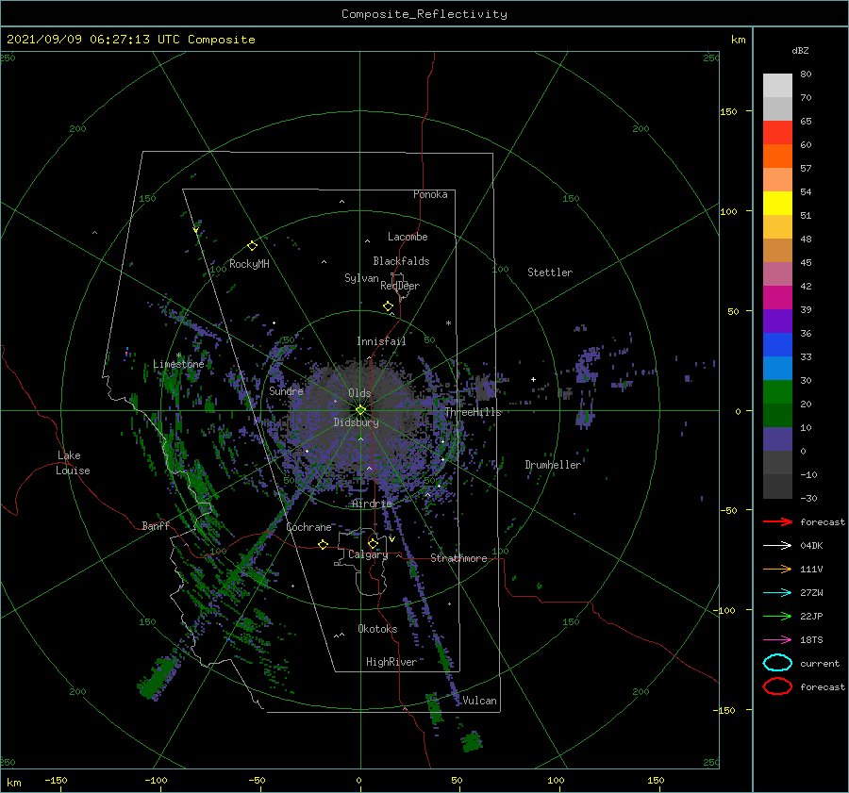This screenshot has width=849, height=793.
Task: Select the Okotoks city label
Action: [377, 628]
